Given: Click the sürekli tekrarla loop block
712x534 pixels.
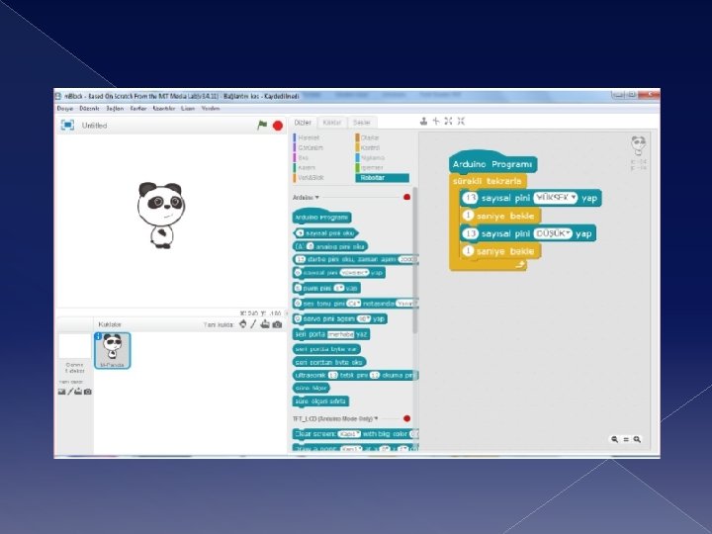Looking at the screenshot, I should (488, 181).
